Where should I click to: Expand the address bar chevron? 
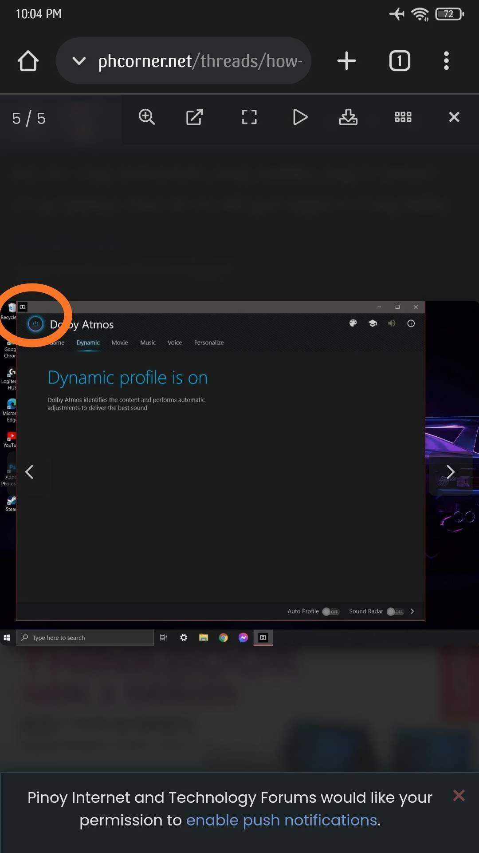[79, 61]
